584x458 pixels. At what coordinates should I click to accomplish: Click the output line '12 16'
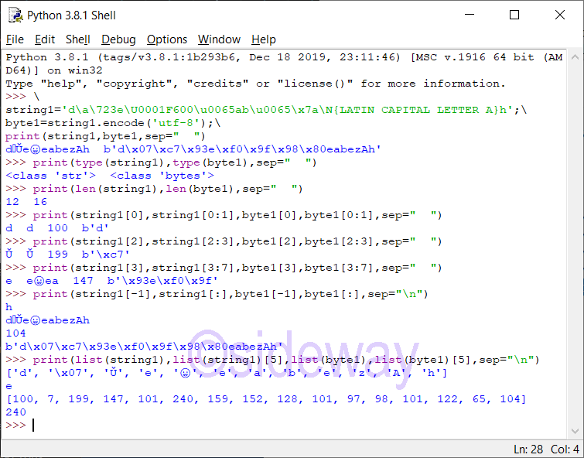pyautogui.click(x=26, y=202)
